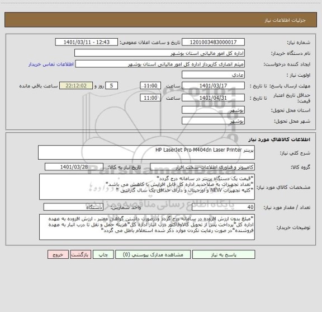Click the حداقل تاریخ اعتبار قیمت label

pyautogui.click(x=292, y=98)
